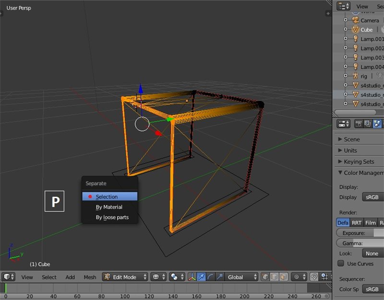Image resolution: width=384 pixels, height=300 pixels.
Task: Expand the Units panel
Action: [x=350, y=150]
